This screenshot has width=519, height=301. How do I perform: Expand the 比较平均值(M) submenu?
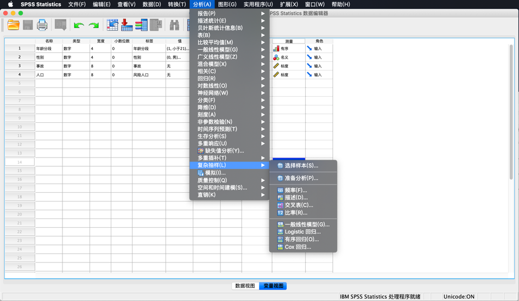[x=230, y=42]
